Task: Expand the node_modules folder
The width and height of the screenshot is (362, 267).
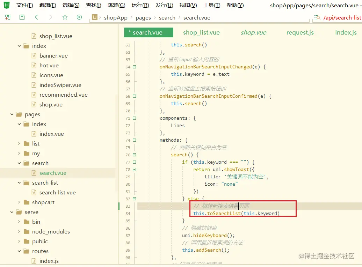Action: click(x=19, y=231)
